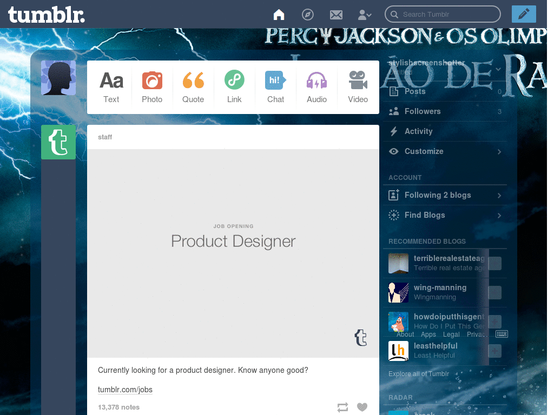Expand the Customize chevron arrow
This screenshot has width=554, height=415.
(x=499, y=152)
